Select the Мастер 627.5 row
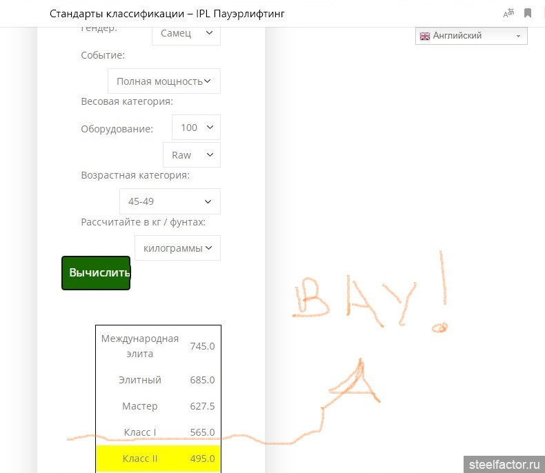 coord(158,406)
